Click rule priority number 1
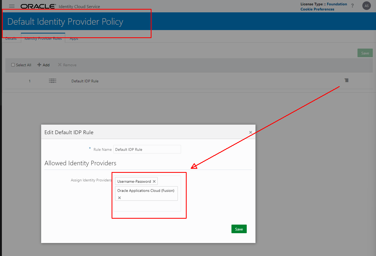 (x=30, y=81)
